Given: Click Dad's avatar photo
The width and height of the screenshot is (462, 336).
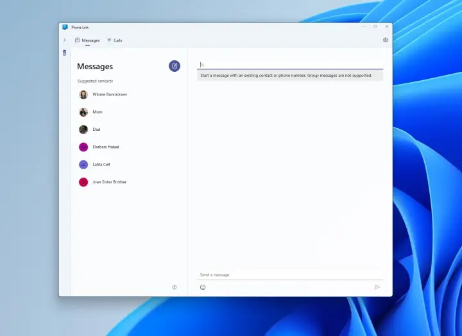Looking at the screenshot, I should click(83, 130).
